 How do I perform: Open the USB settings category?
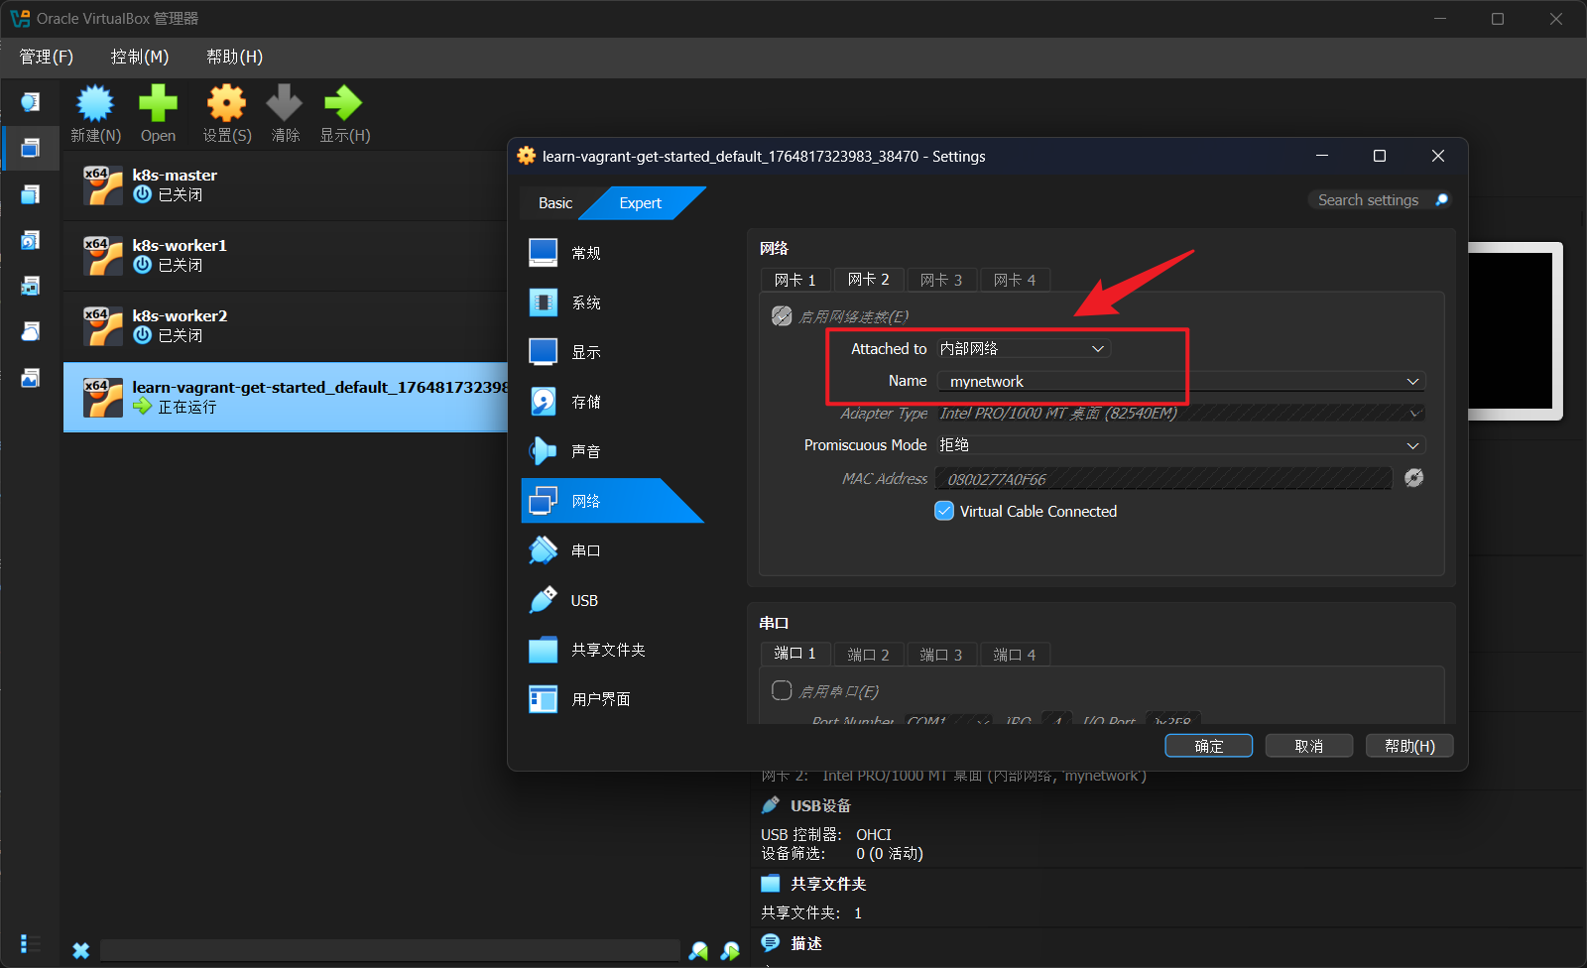(x=583, y=601)
